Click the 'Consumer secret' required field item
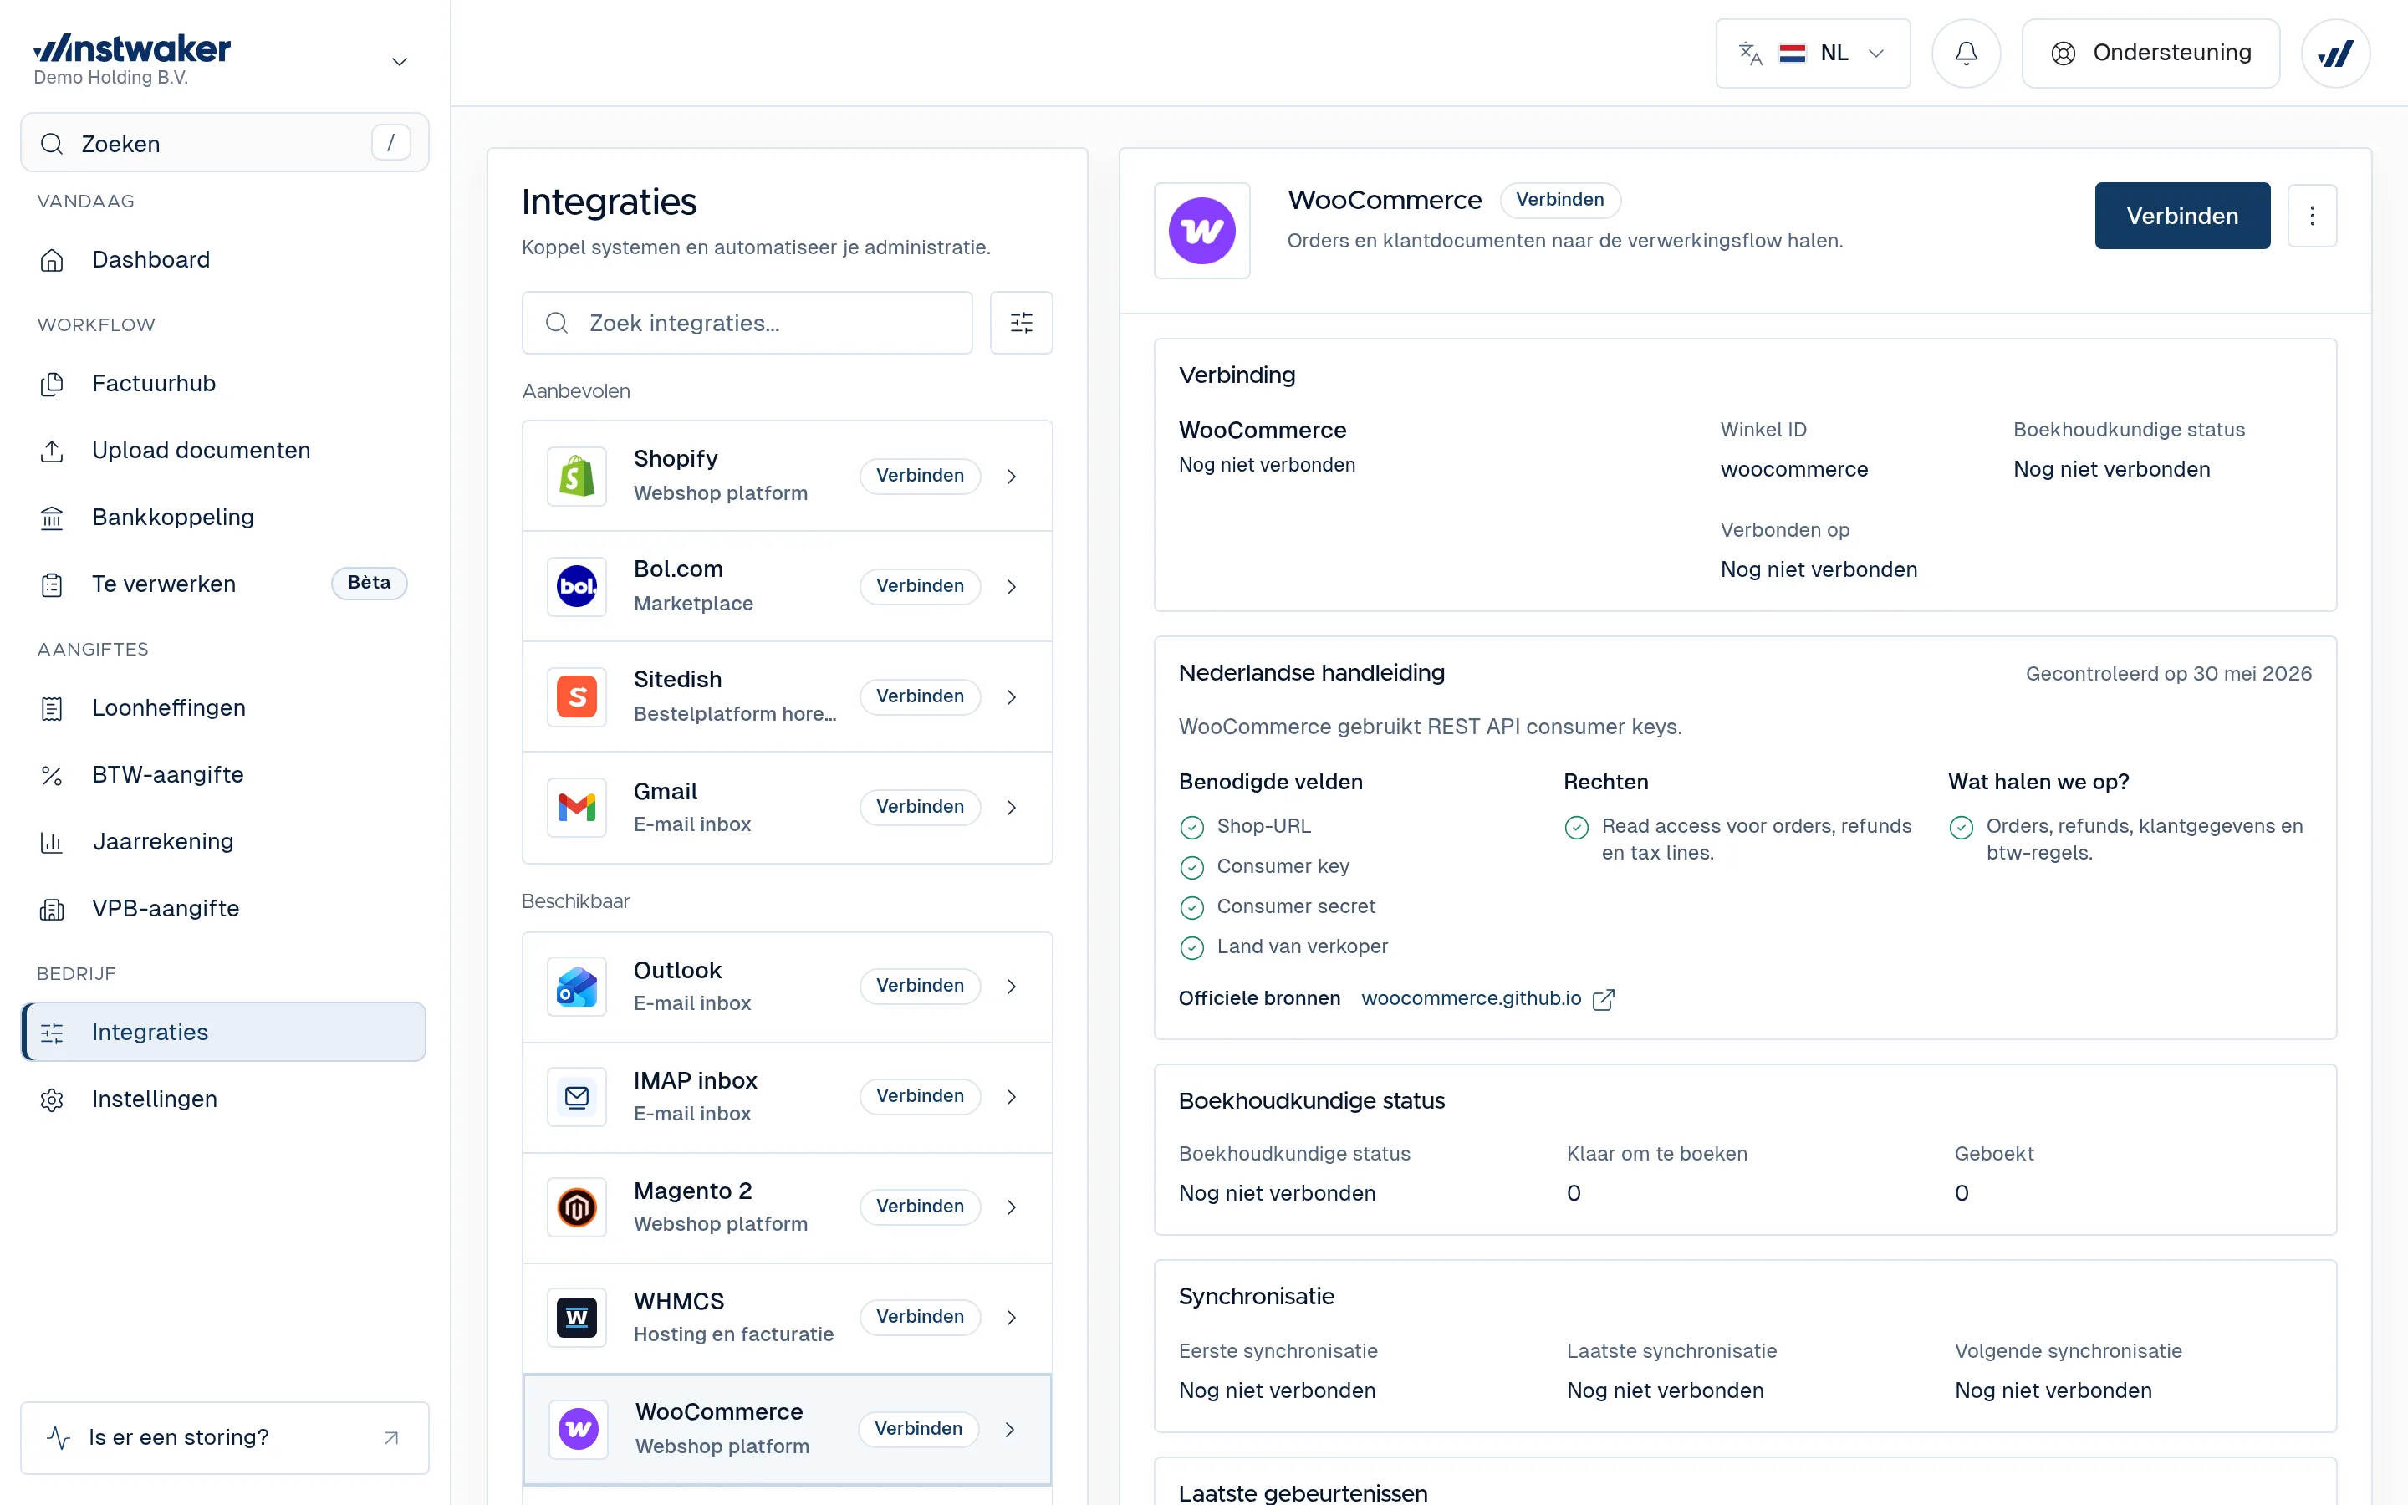This screenshot has height=1505, width=2408. point(1295,907)
